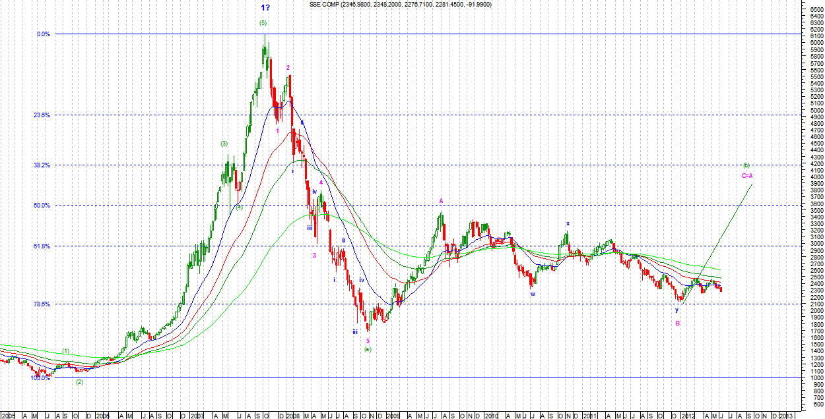
Task: Select the magenta 'B' wave label
Action: pyautogui.click(x=677, y=323)
